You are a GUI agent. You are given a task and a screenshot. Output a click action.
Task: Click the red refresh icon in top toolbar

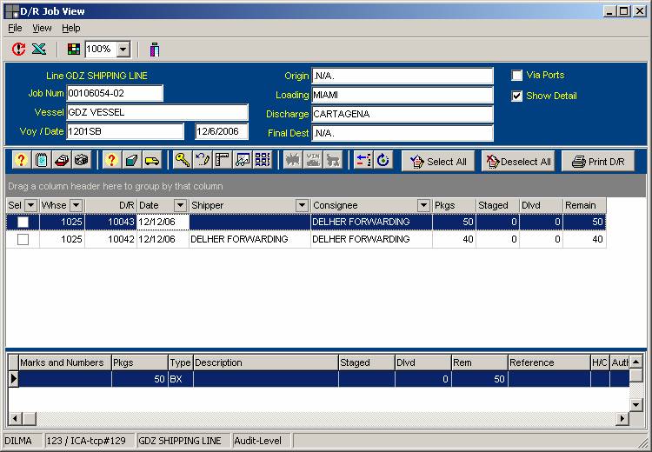click(19, 50)
